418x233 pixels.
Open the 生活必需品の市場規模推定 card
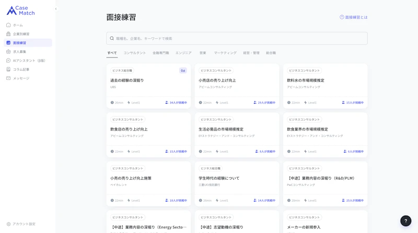[x=237, y=135]
